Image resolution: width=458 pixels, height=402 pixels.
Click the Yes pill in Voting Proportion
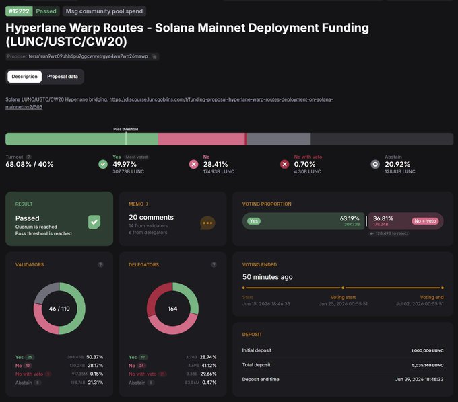(254, 221)
